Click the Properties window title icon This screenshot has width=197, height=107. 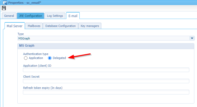(x=5, y=2)
